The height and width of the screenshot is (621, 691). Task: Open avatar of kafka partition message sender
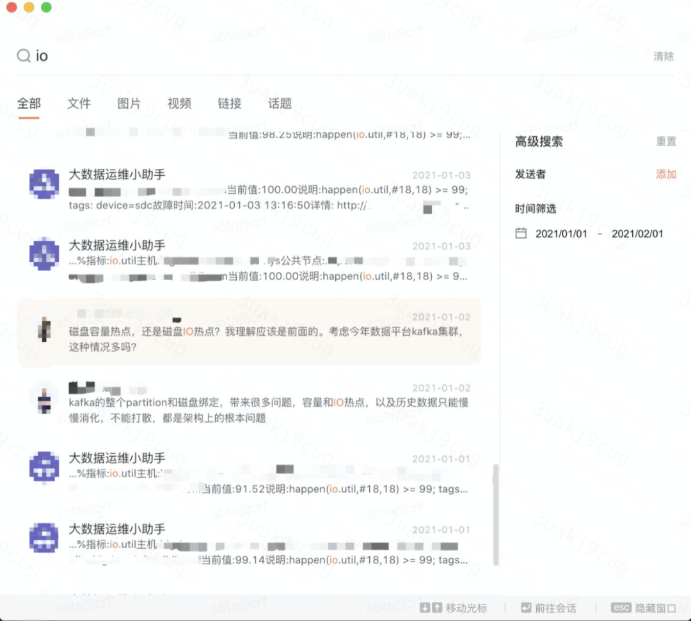coord(44,400)
